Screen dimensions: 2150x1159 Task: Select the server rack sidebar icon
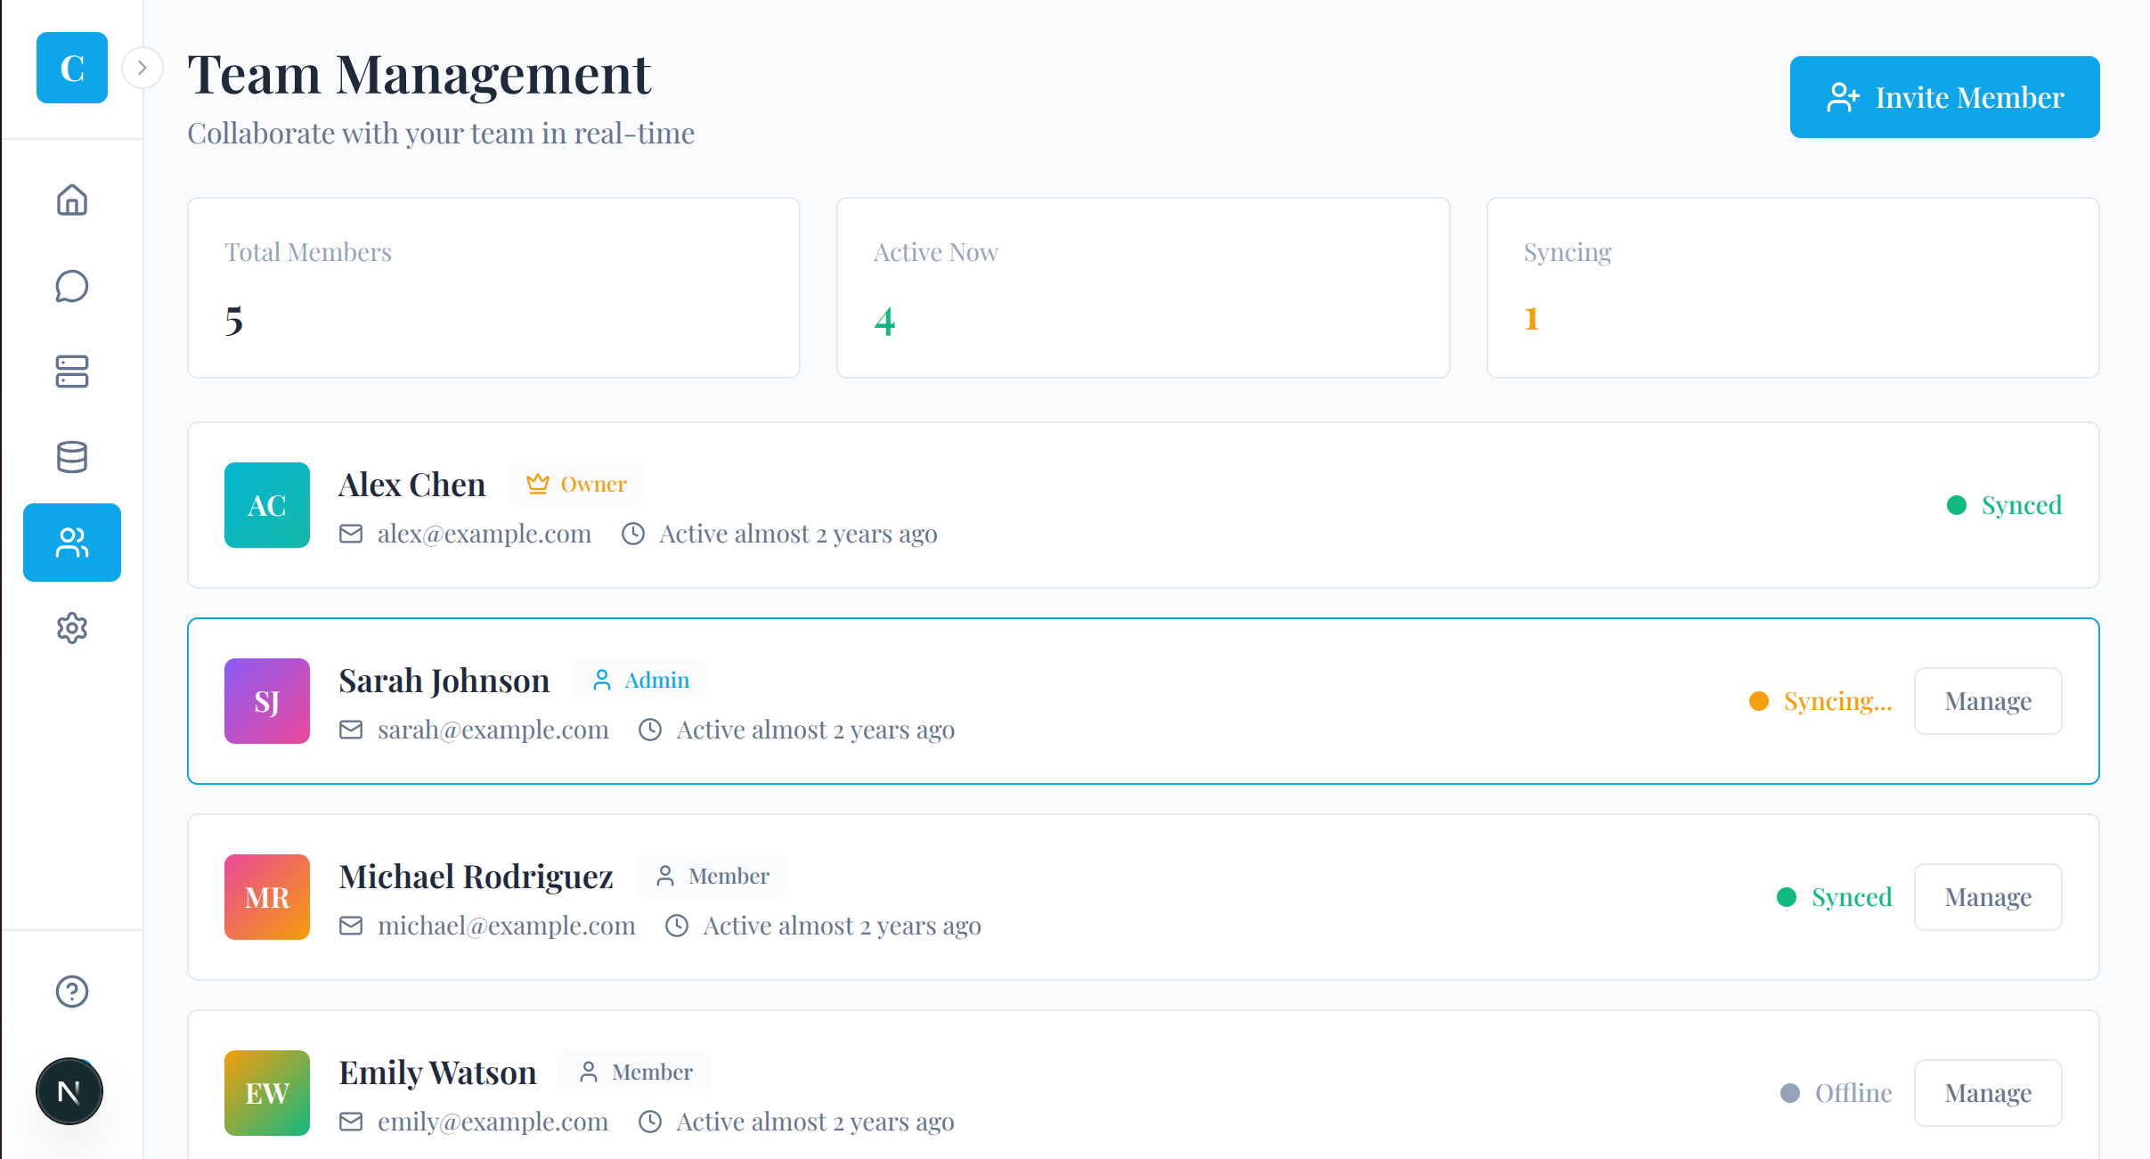[x=72, y=371]
